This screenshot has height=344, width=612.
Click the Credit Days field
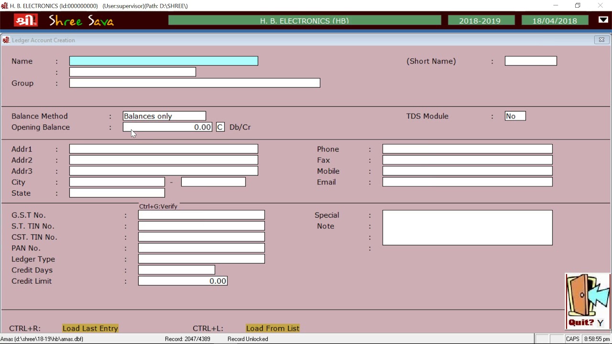[176, 270]
